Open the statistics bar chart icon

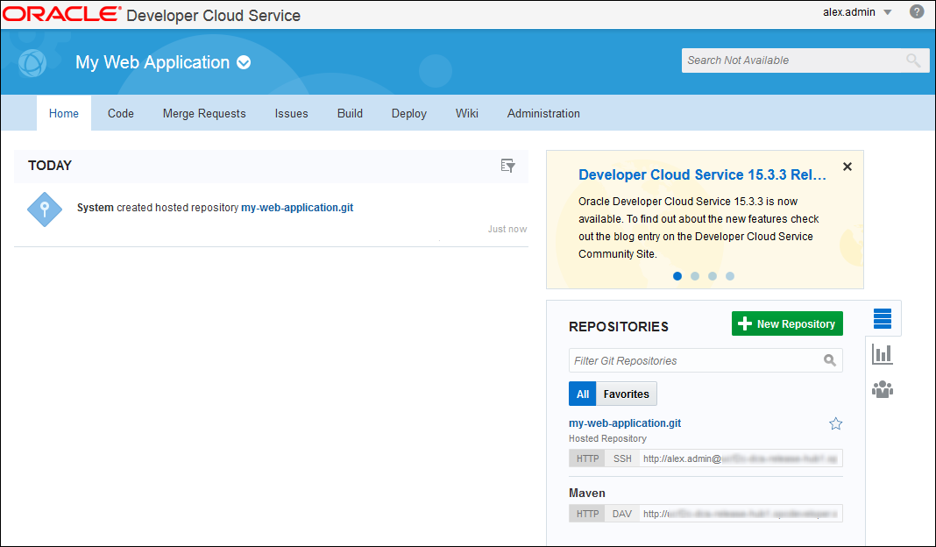[x=882, y=354]
